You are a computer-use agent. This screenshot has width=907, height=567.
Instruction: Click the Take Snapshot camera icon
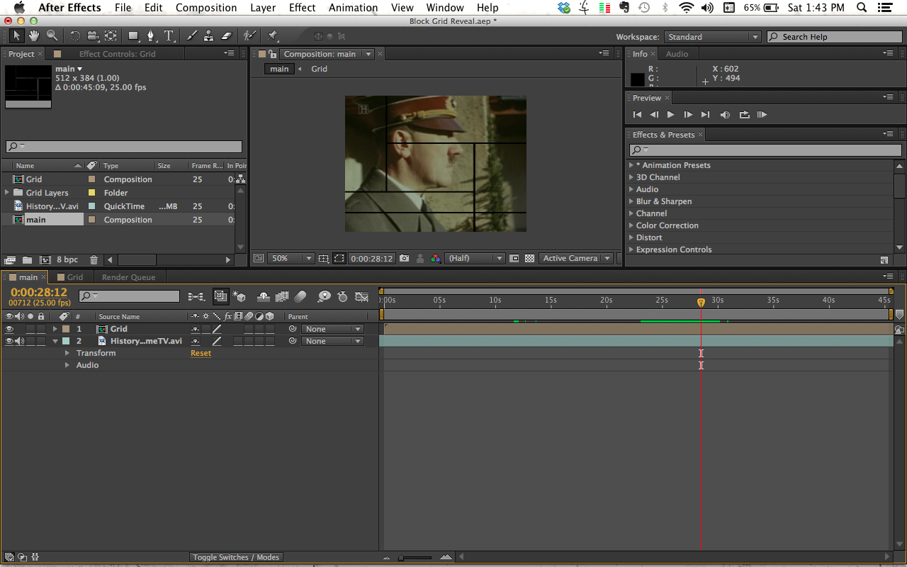(404, 259)
